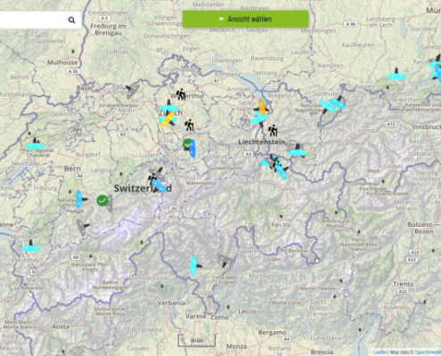Focus the map search input field
The width and height of the screenshot is (441, 356).
(x=32, y=20)
